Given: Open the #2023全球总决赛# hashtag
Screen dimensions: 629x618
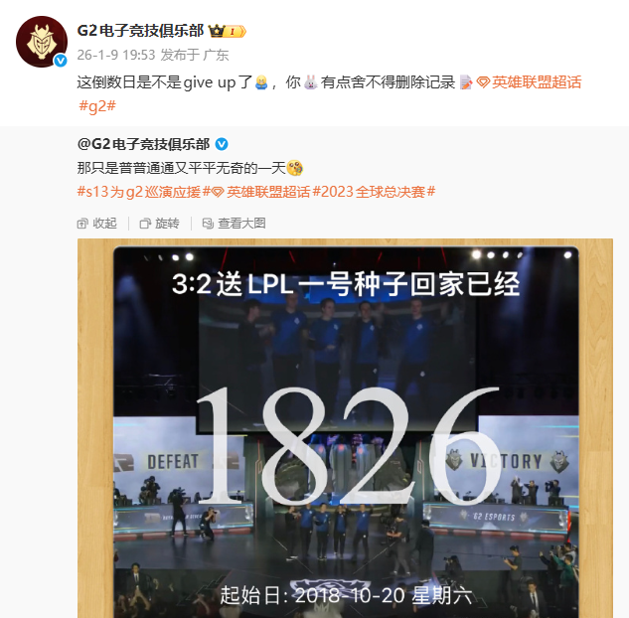Looking at the screenshot, I should click(x=374, y=192).
